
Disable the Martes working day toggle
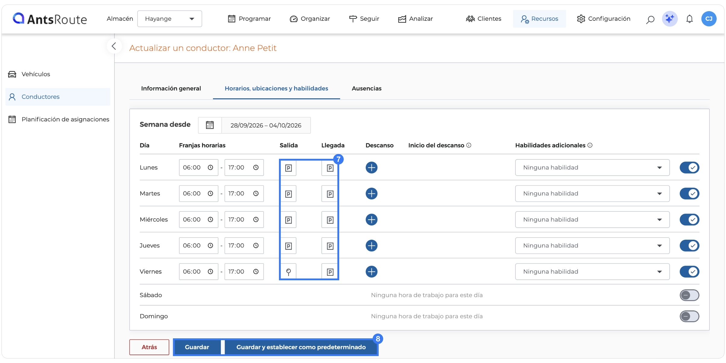tap(689, 193)
